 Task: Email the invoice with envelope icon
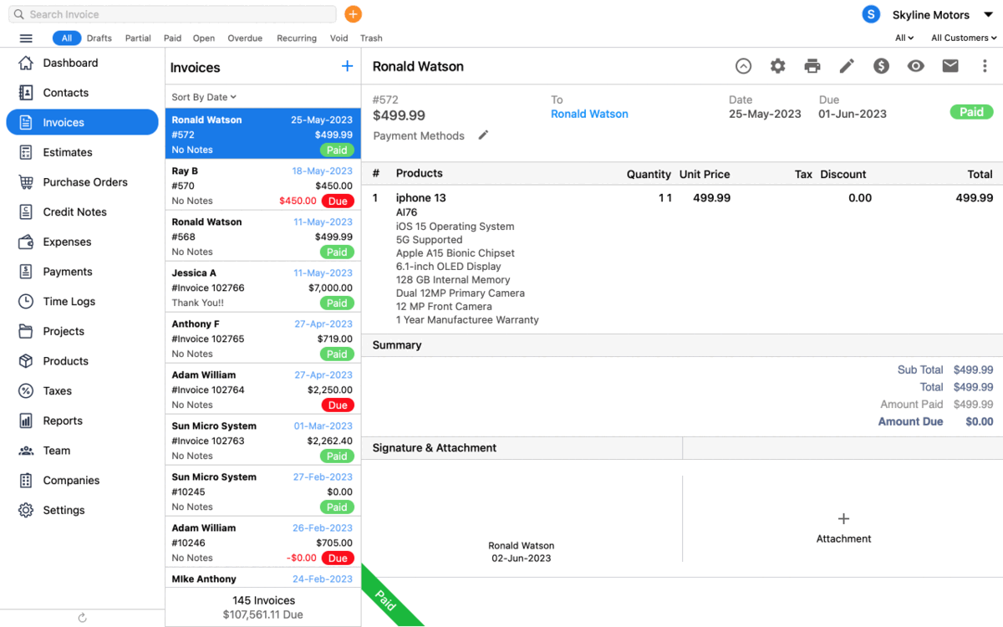(x=950, y=66)
